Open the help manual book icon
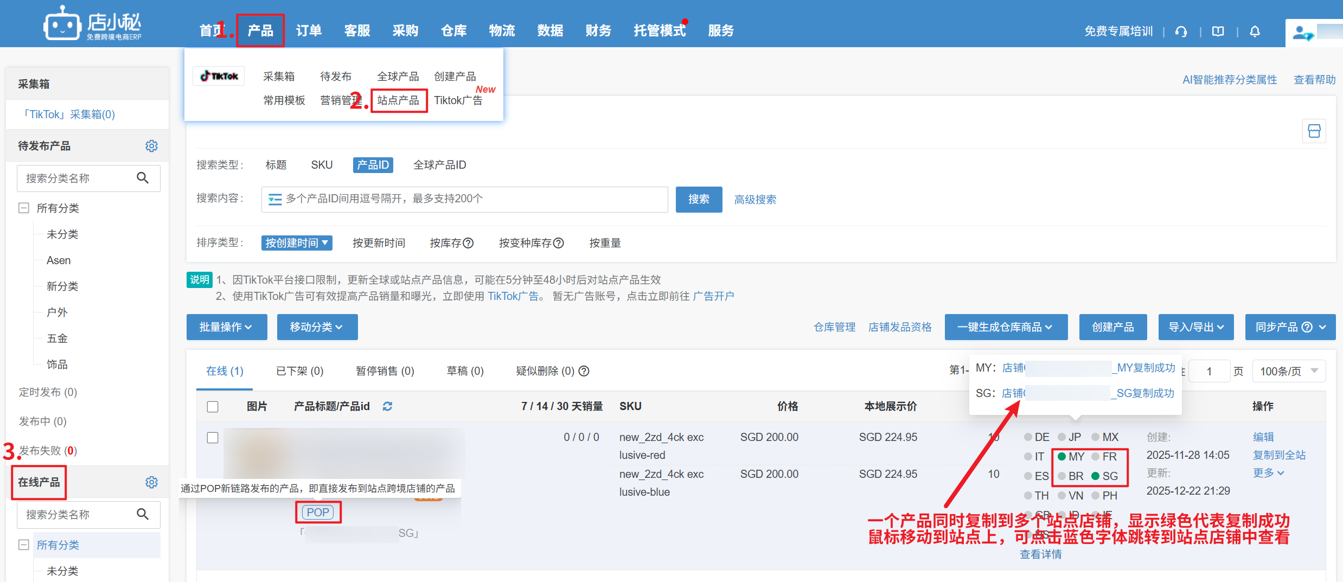The width and height of the screenshot is (1343, 582). [x=1218, y=31]
